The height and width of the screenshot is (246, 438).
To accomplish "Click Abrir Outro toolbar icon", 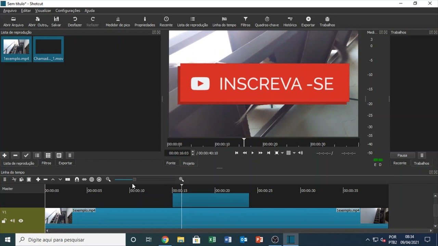I will pyautogui.click(x=38, y=22).
